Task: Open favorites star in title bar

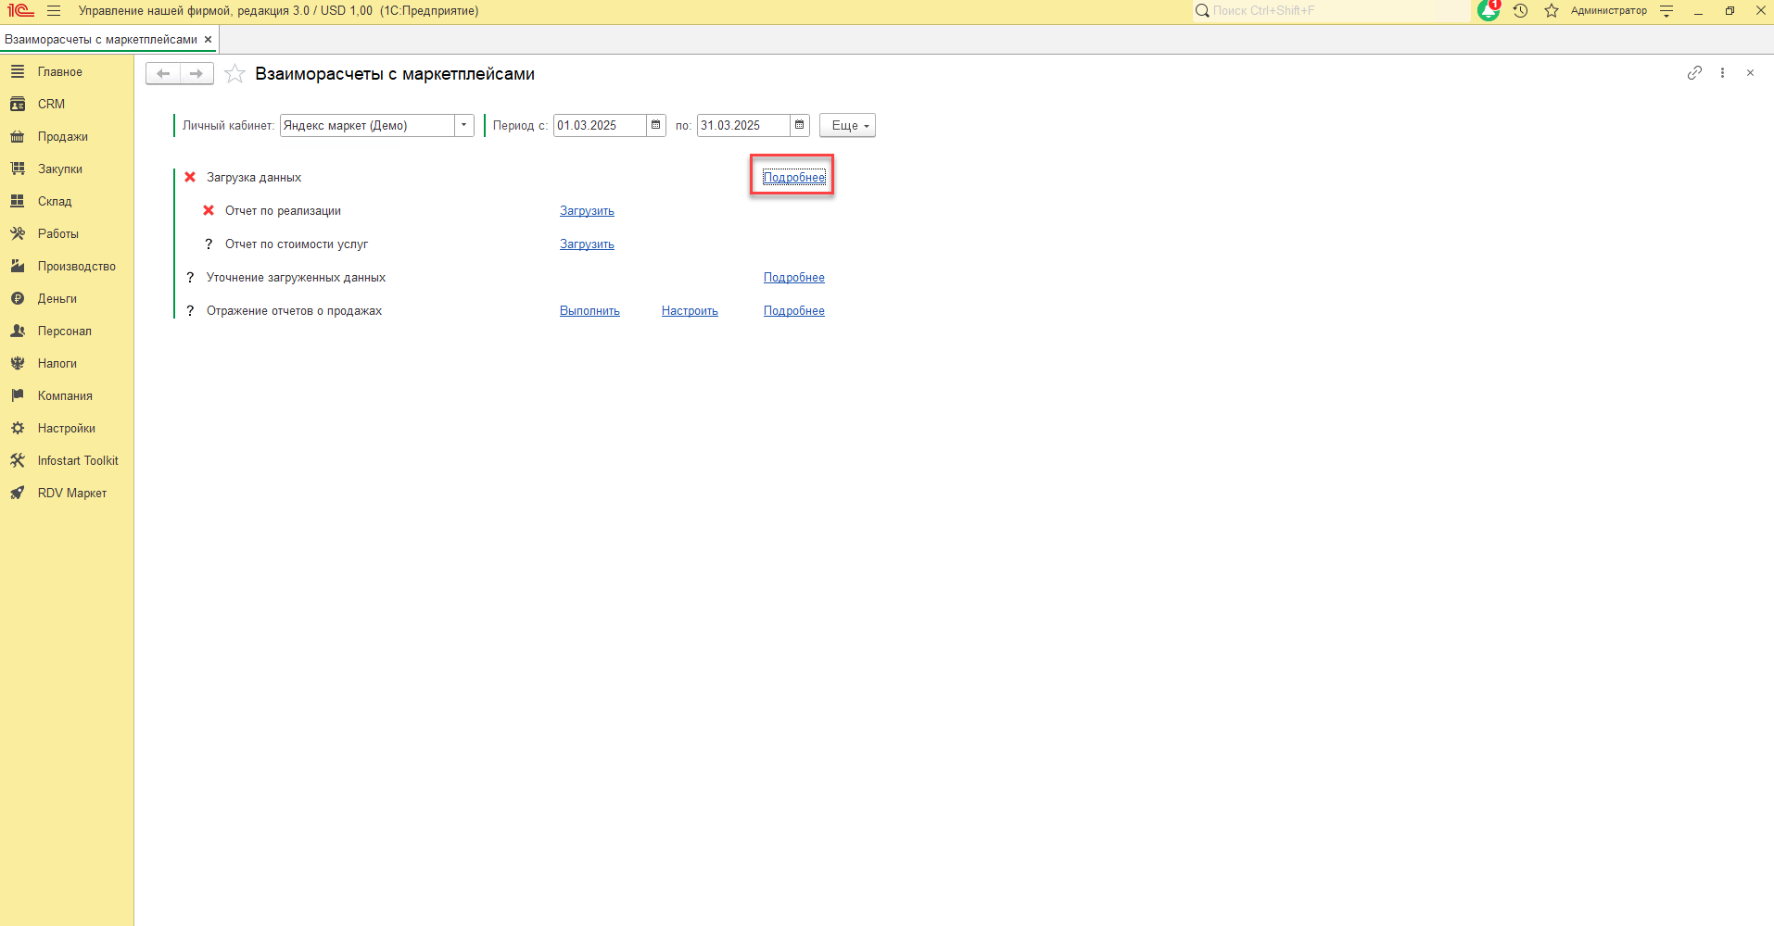Action: (1552, 11)
